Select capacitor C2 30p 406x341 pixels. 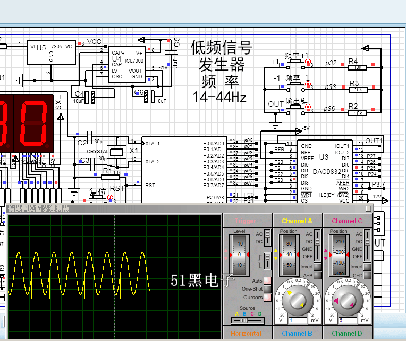click(x=90, y=137)
